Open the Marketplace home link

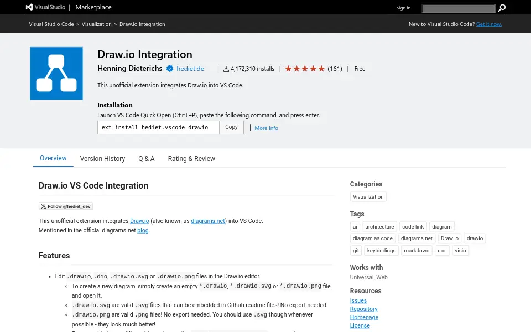point(93,7)
